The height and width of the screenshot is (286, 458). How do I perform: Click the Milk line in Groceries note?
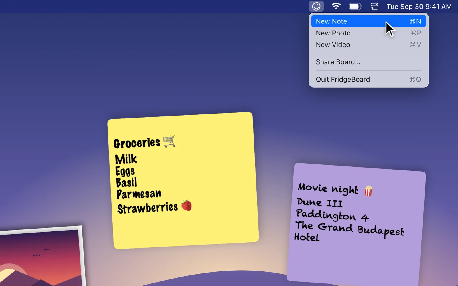point(126,159)
